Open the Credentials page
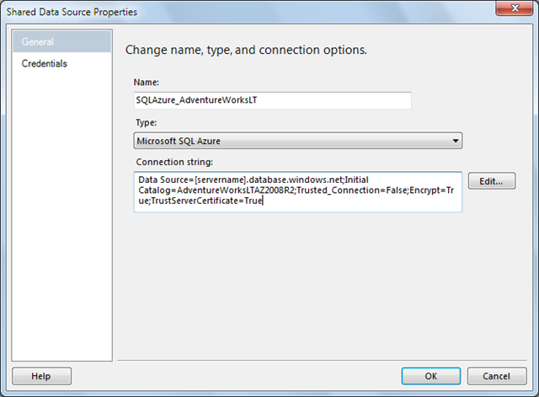Image resolution: width=539 pixels, height=397 pixels. point(45,64)
